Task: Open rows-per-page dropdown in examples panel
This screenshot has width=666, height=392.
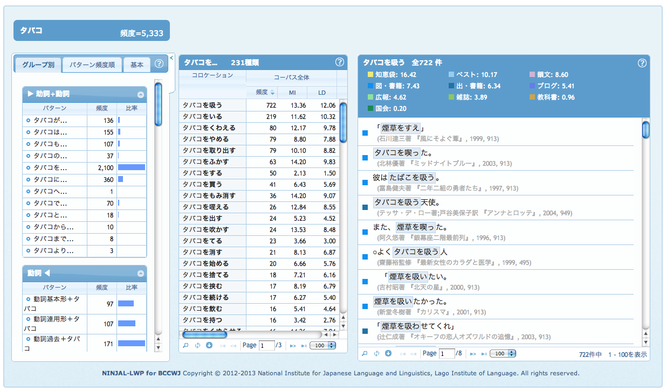Action: (503, 353)
